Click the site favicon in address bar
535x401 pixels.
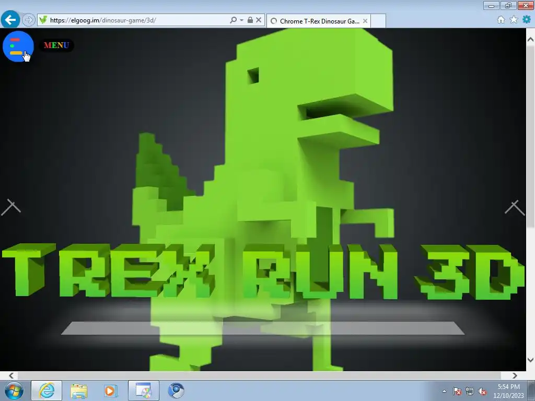click(43, 20)
